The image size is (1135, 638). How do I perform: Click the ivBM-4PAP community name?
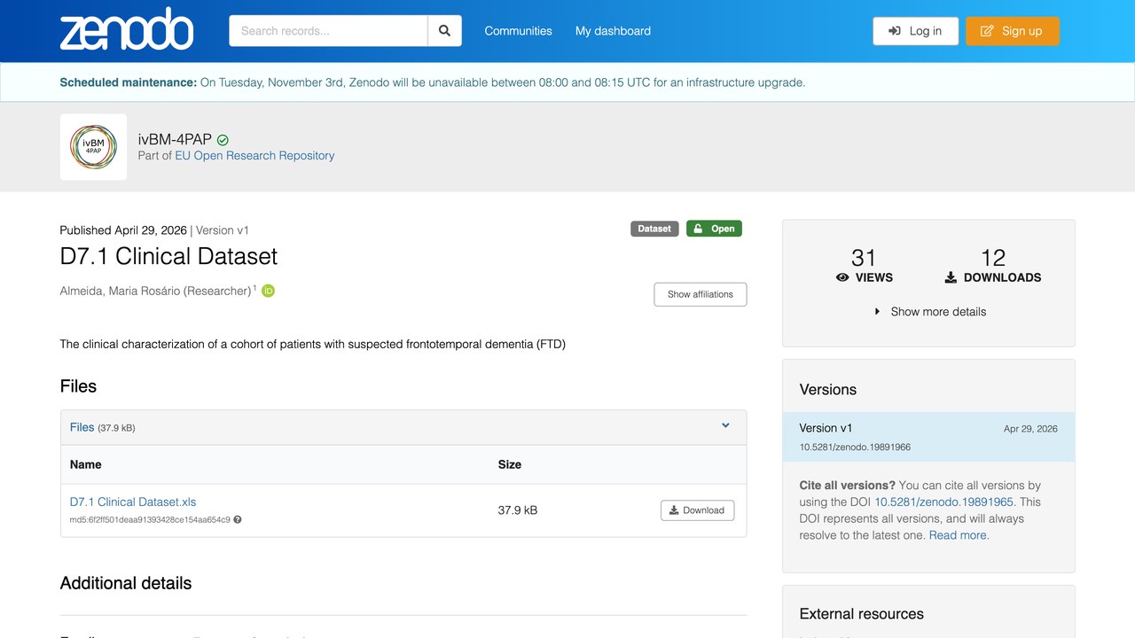coord(175,139)
